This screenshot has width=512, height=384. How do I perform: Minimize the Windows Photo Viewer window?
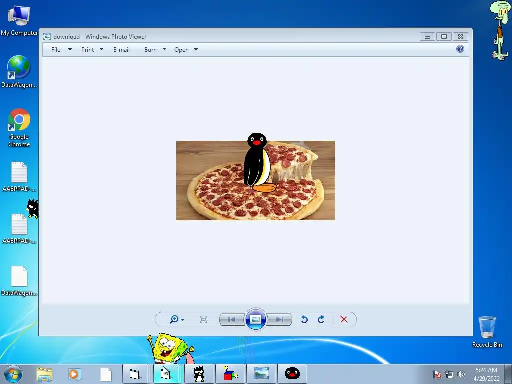pos(428,37)
